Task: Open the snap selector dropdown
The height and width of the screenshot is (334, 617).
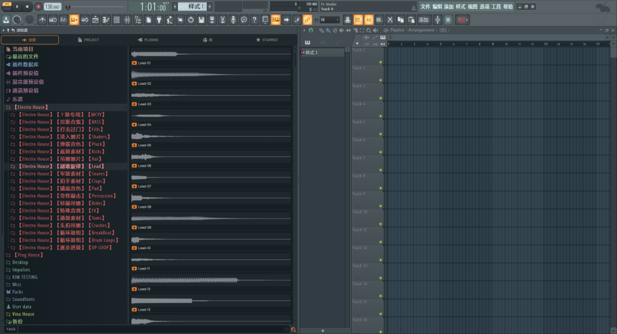Action: 330,20
